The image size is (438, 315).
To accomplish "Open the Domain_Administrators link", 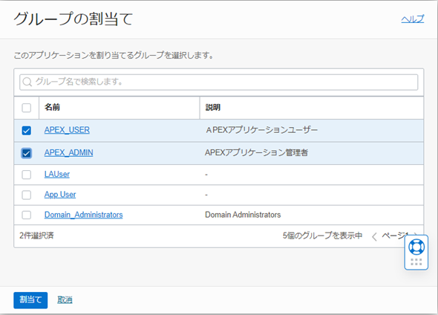I will pyautogui.click(x=84, y=215).
